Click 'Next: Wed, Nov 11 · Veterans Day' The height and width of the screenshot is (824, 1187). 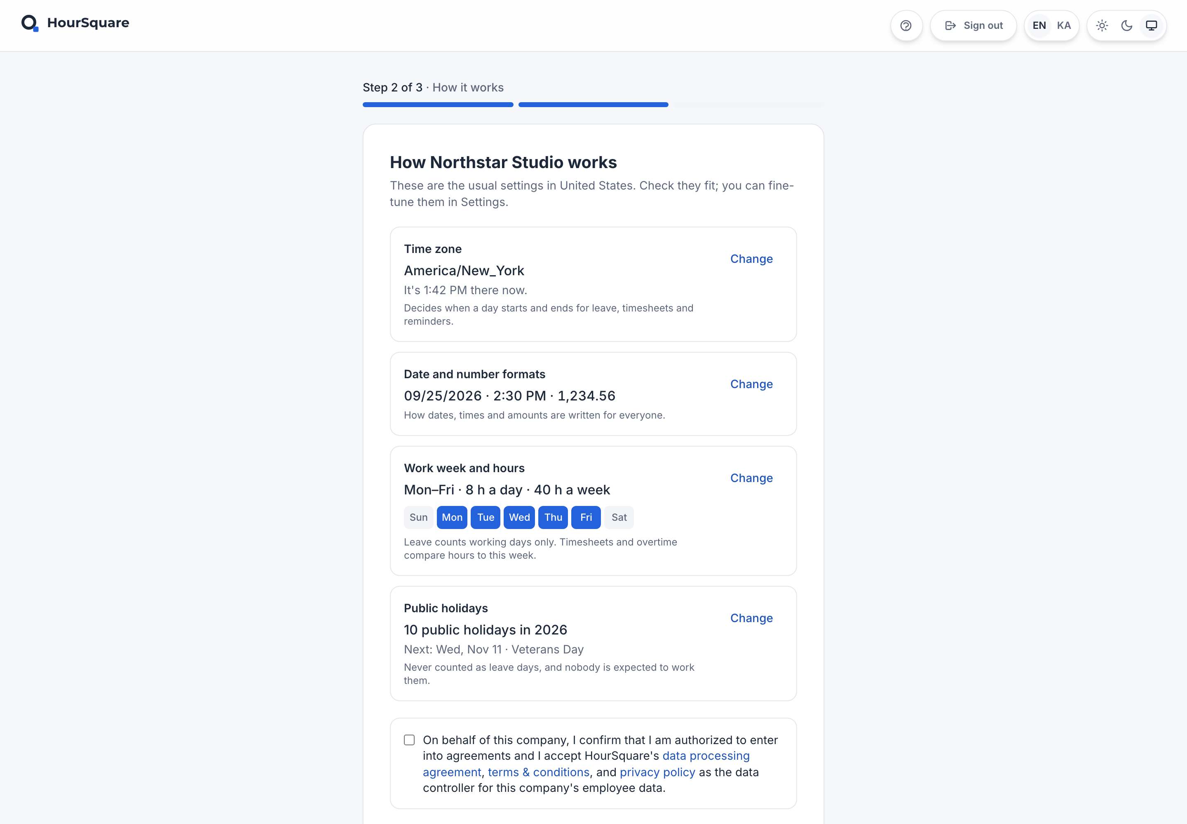click(494, 649)
